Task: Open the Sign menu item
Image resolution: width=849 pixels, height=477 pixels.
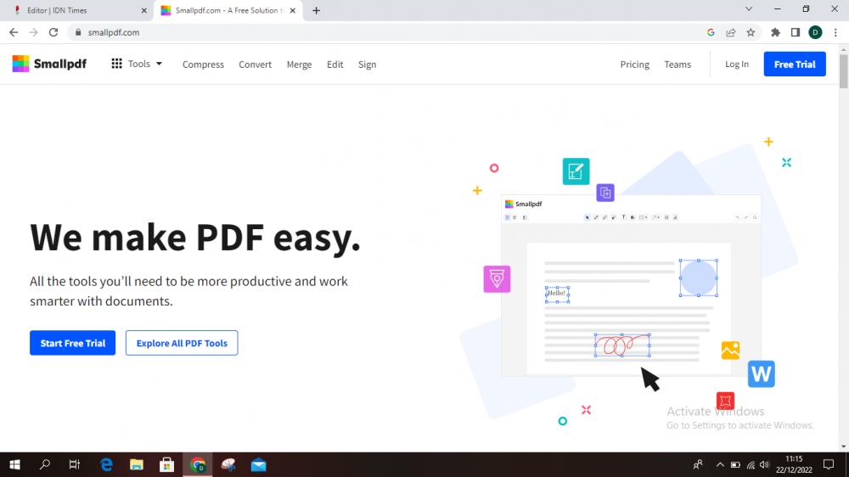Action: tap(367, 64)
